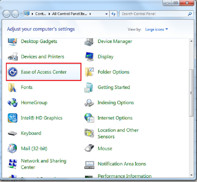Viewport: 197px width, 182px height.
Task: Click the Intel HD Graphics icon
Action: (x=12, y=118)
